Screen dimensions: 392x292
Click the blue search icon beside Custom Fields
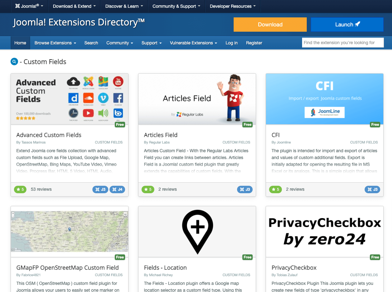click(x=14, y=62)
